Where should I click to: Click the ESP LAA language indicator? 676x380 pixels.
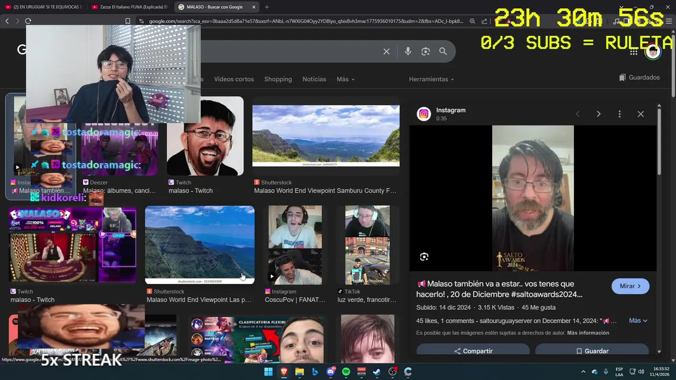[619, 372]
